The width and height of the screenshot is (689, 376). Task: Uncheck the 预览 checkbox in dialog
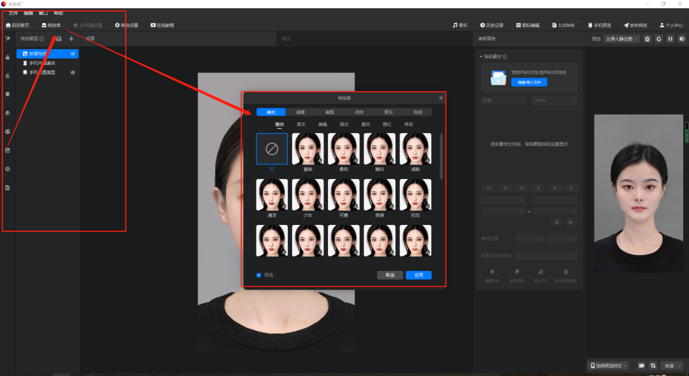[259, 275]
